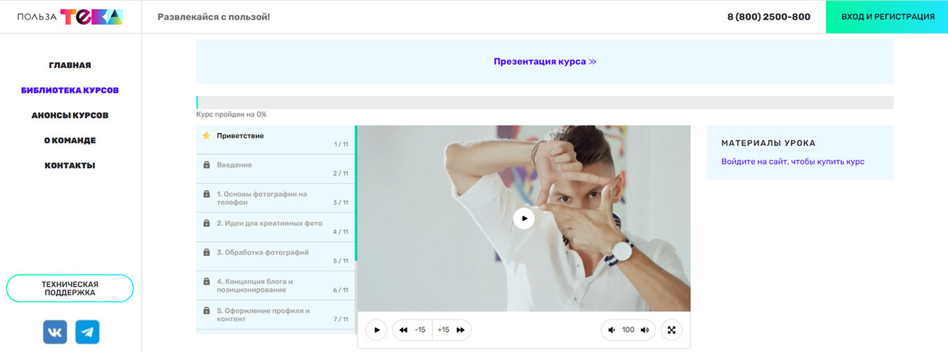
Task: Increase the player volume
Action: pyautogui.click(x=645, y=330)
